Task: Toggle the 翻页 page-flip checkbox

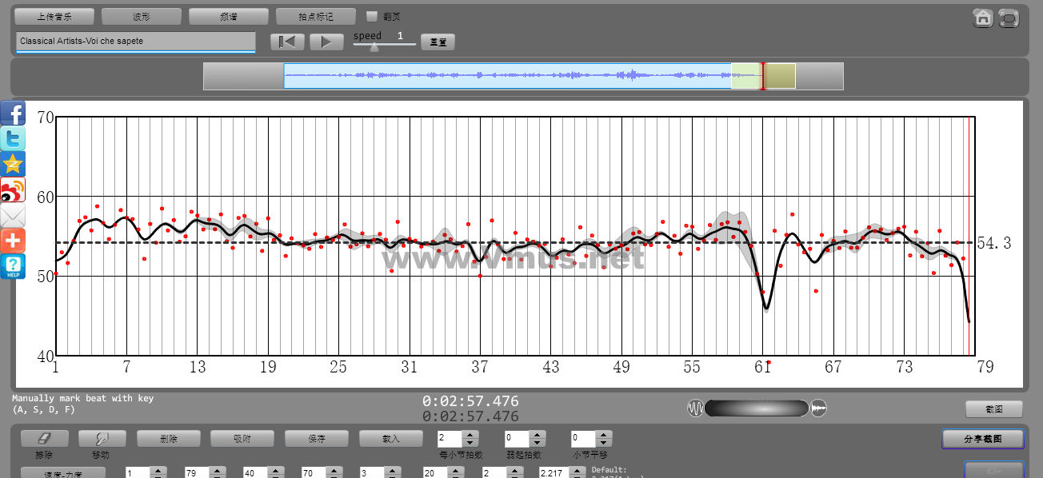Action: (x=371, y=16)
